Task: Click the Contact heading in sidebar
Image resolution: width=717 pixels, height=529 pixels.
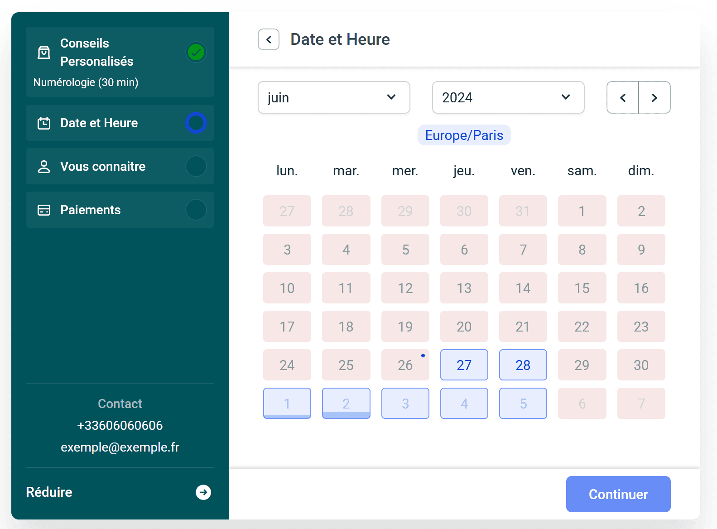Action: click(120, 404)
